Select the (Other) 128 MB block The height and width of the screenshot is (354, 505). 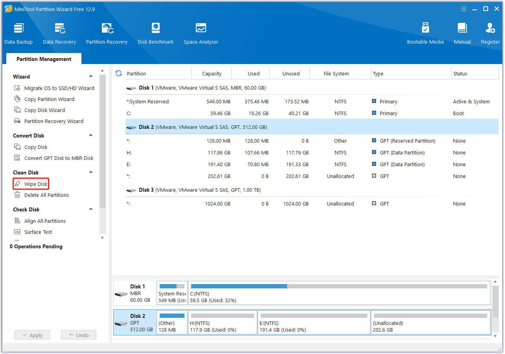click(172, 323)
